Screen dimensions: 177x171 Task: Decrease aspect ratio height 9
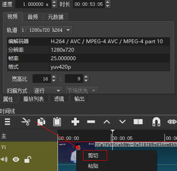[86, 80]
